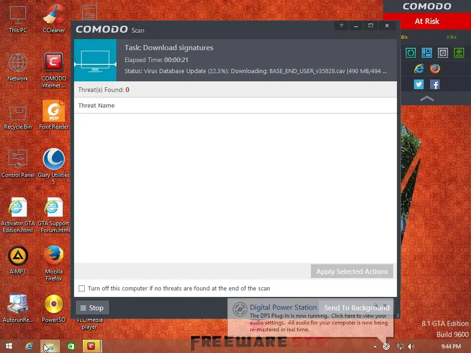Open the CCleaner desktop shortcut
This screenshot has height=353, width=471.
(54, 18)
